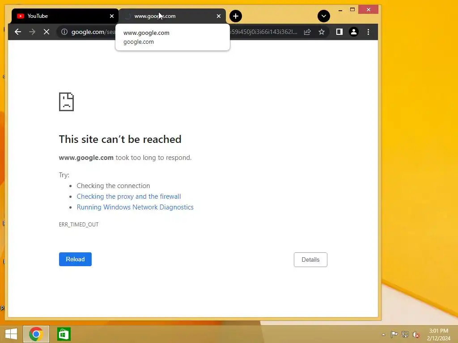The height and width of the screenshot is (343, 458).
Task: Open the Chrome three-dot menu
Action: 369,32
